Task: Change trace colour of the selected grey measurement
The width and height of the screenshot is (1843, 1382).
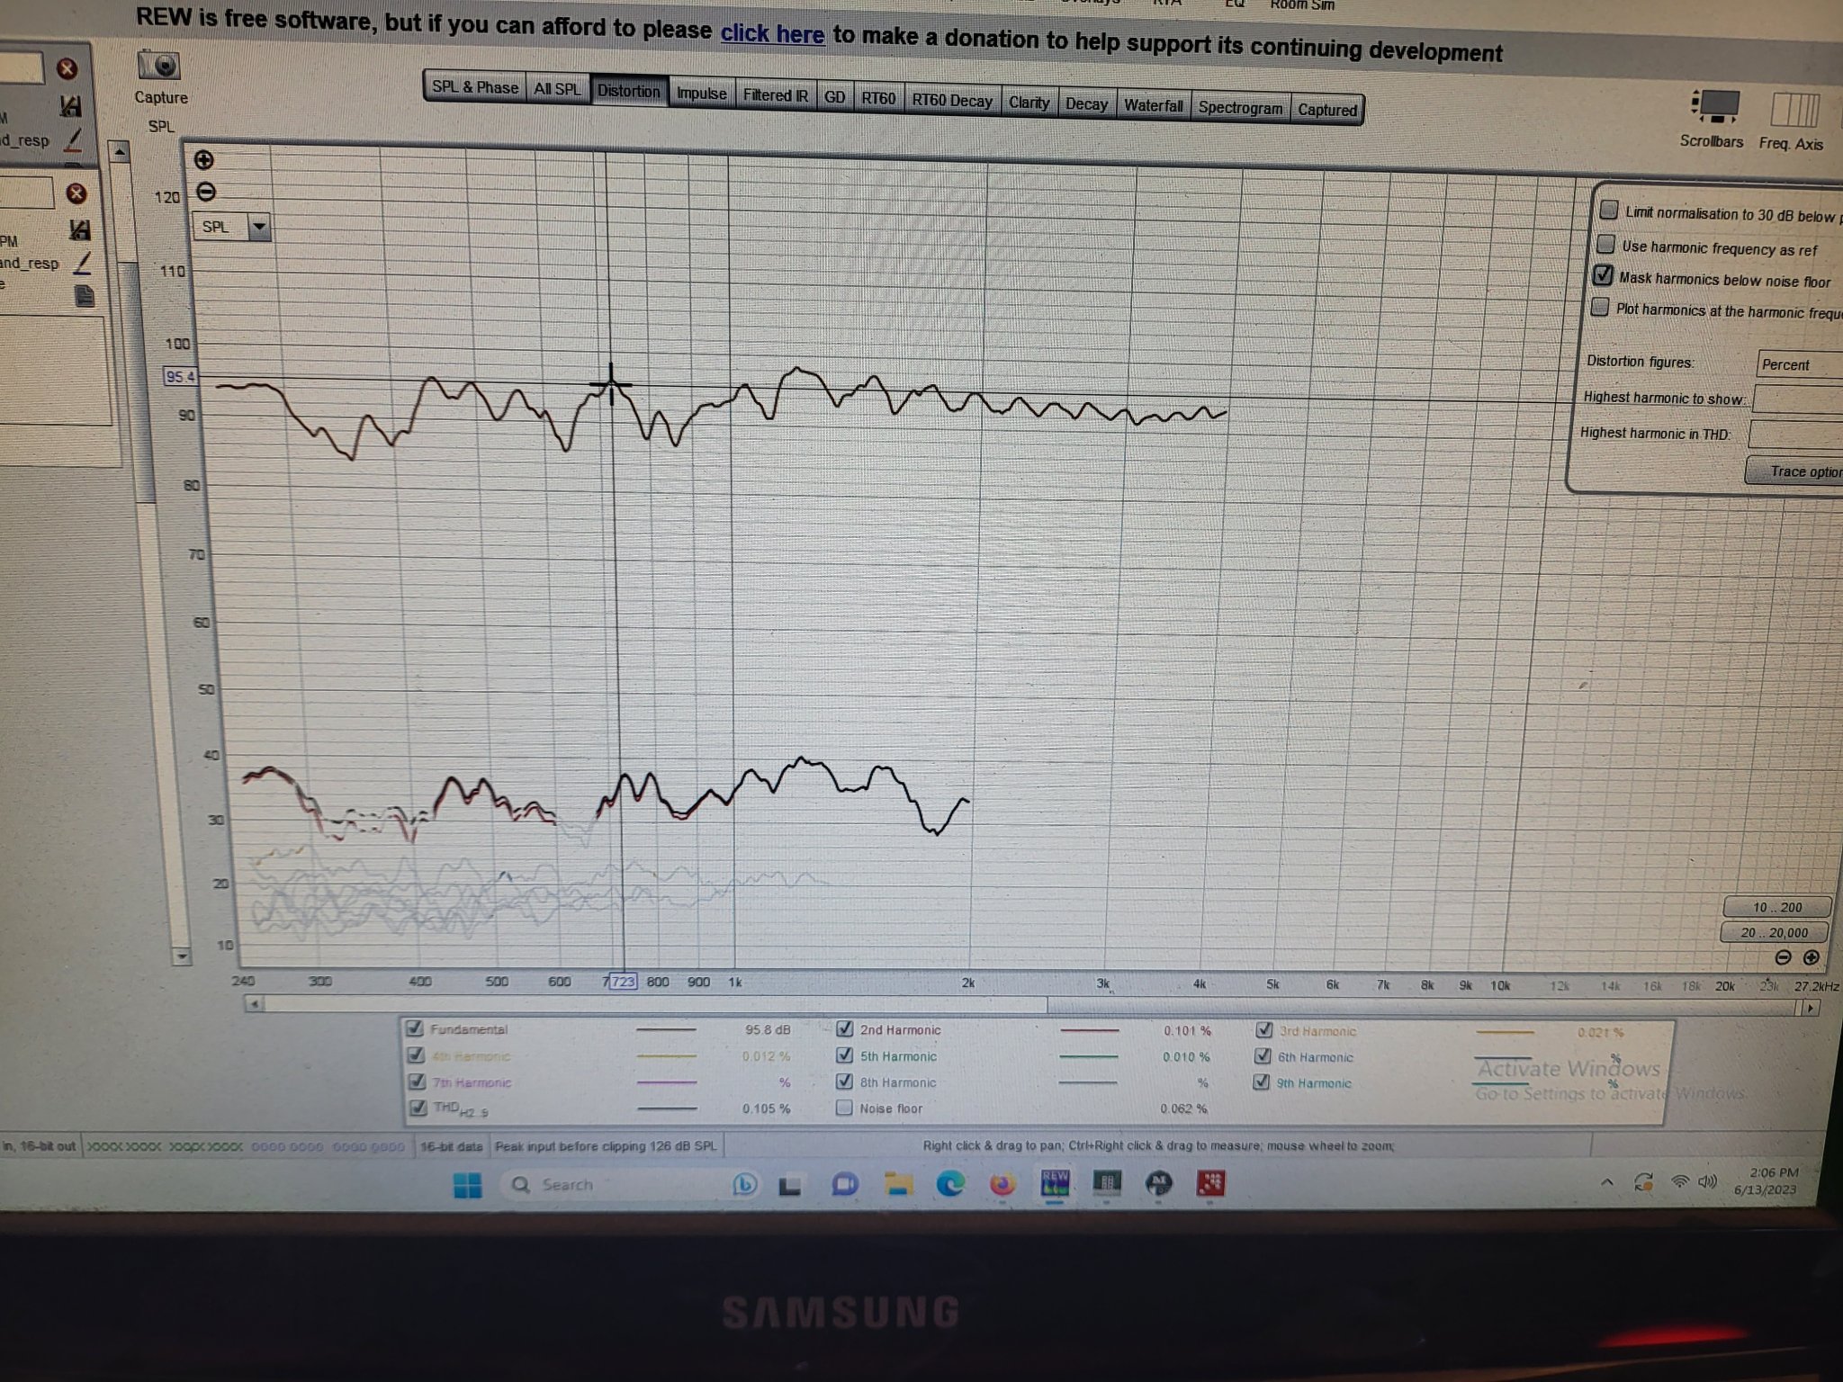Action: [x=73, y=139]
